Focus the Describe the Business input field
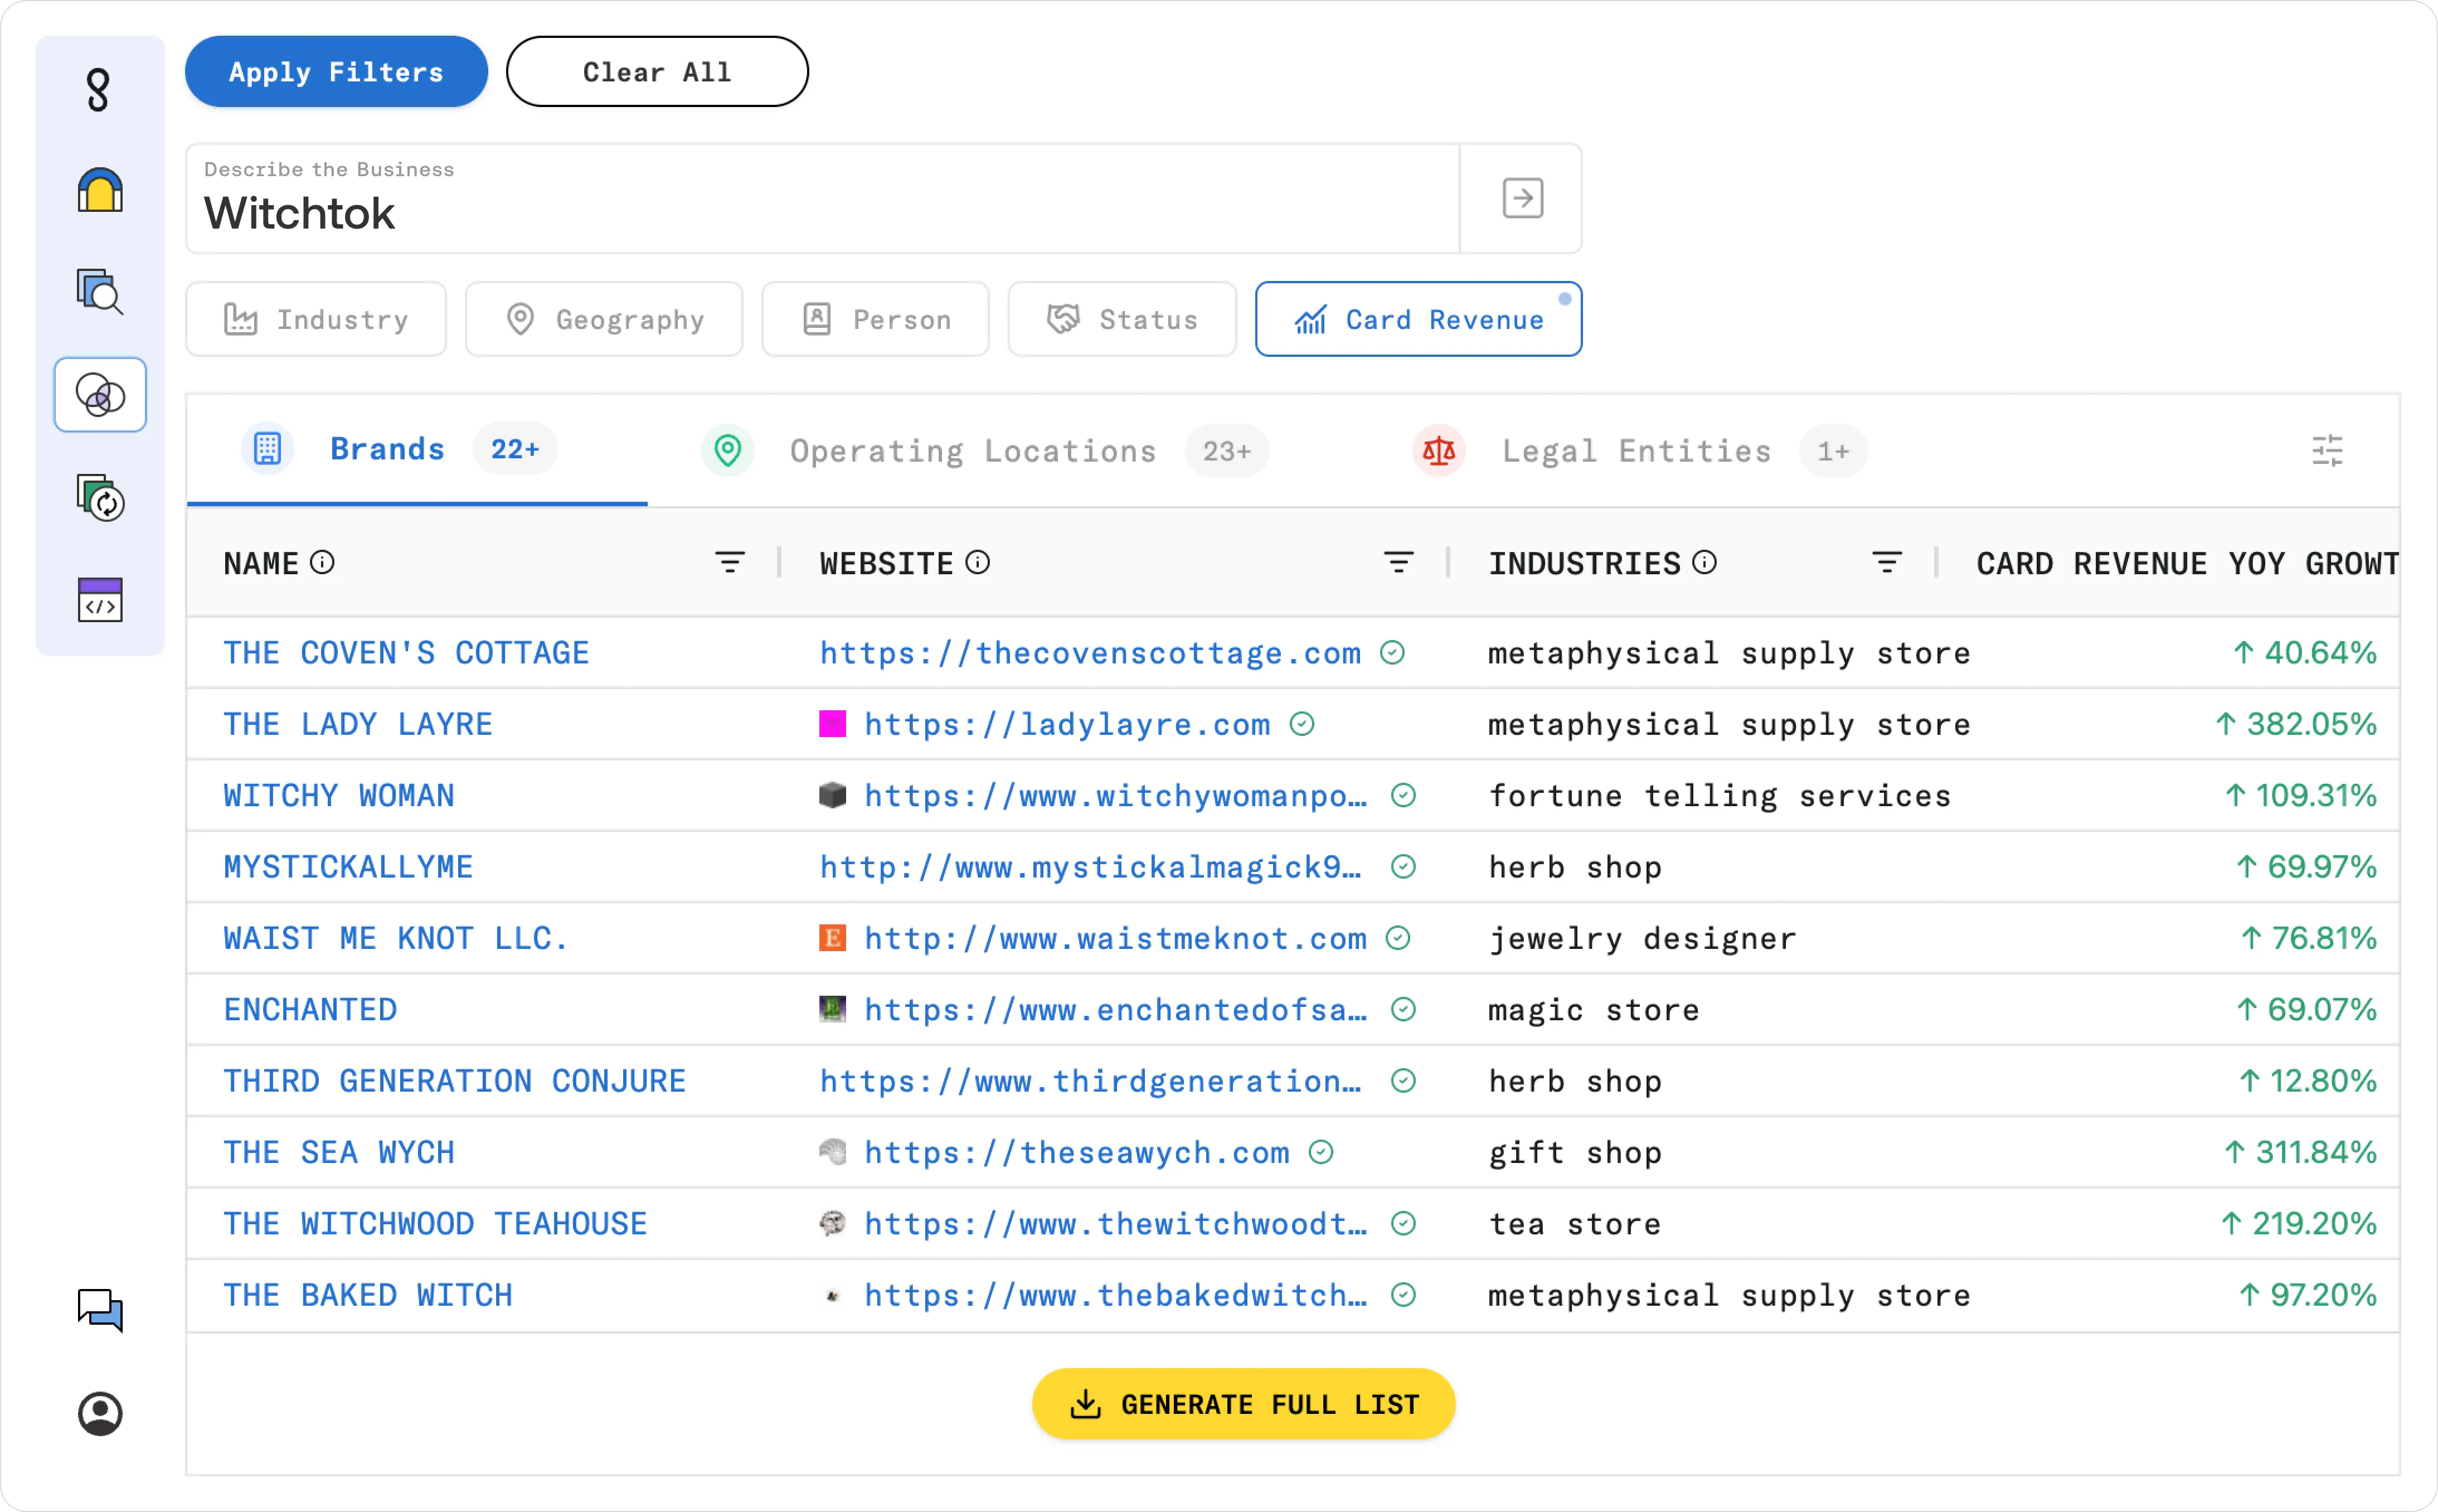Image resolution: width=2438 pixels, height=1512 pixels. [x=823, y=198]
